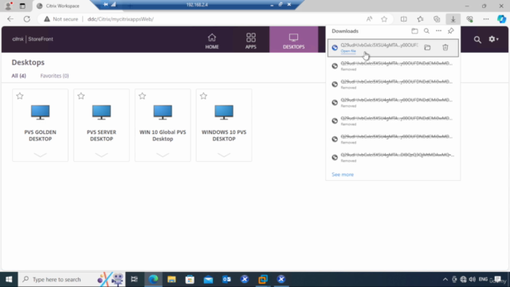Favorite the WIN 10 Global PVS Desktop star

tap(142, 96)
